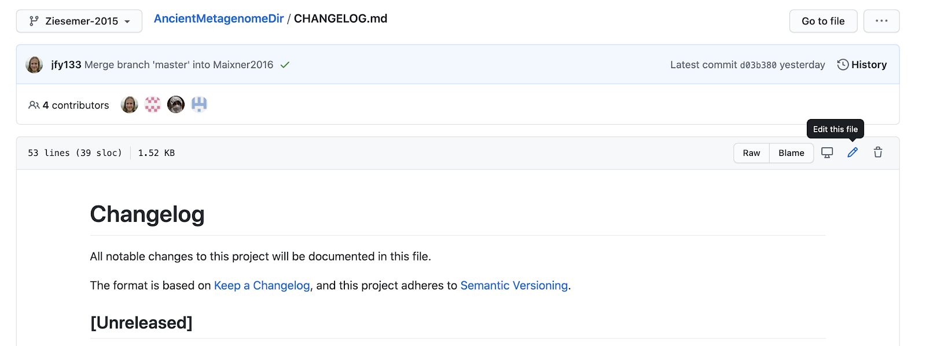Click the pink checkered contributor avatar

pos(153,105)
